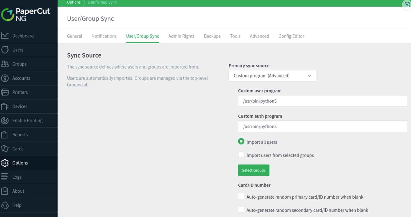Viewport: 411px width, 217px height.
Task: Open the Dashboard chart icon
Action: pos(5,36)
